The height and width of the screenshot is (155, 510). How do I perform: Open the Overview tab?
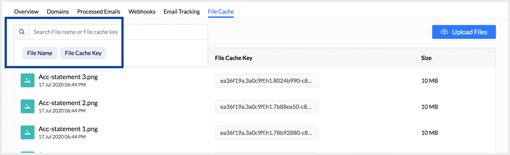pos(26,12)
